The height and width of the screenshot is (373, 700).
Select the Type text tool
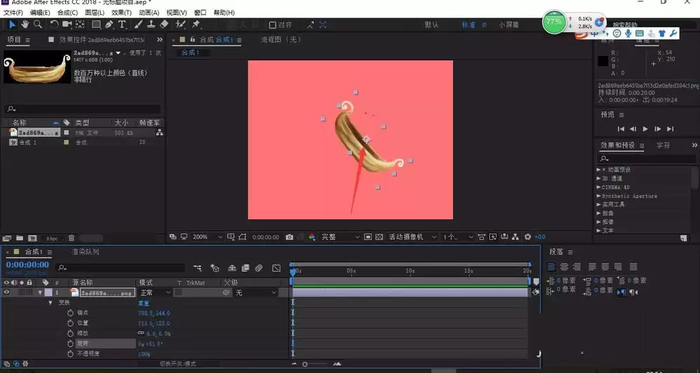pyautogui.click(x=122, y=24)
